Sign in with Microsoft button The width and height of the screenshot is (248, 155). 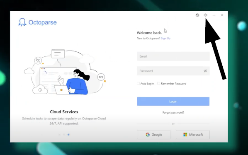(x=193, y=135)
